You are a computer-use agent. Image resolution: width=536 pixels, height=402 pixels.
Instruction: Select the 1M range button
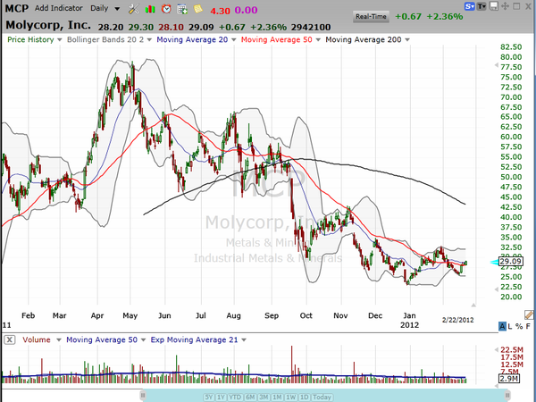(277, 398)
